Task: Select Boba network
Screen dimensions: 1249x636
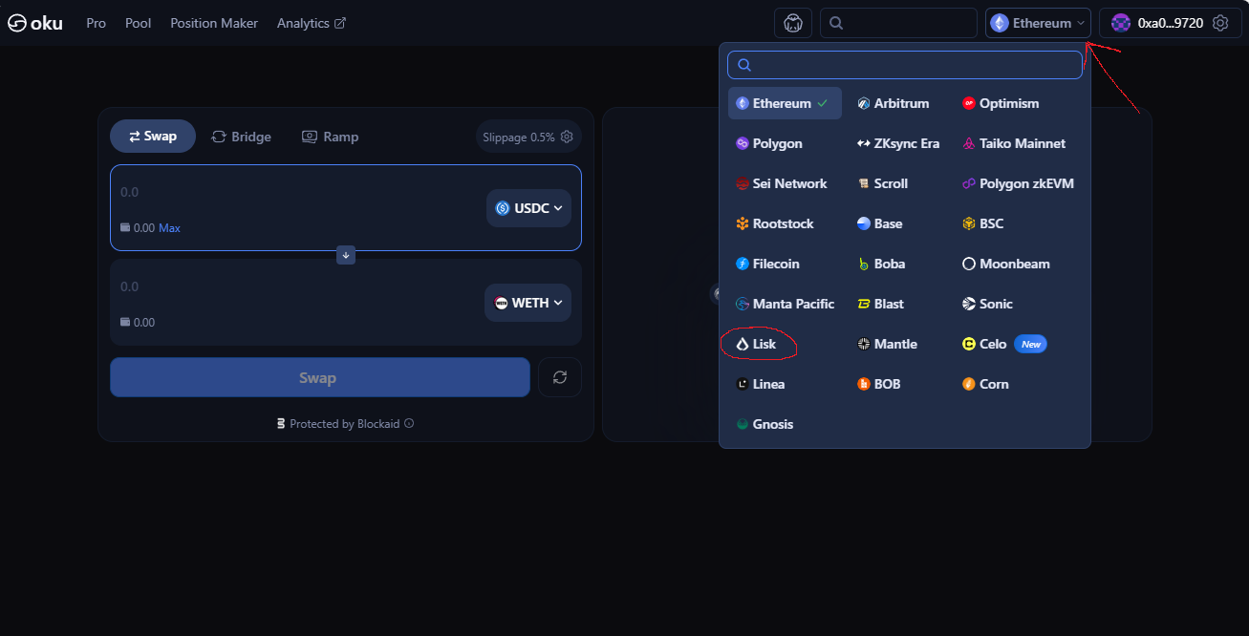Action: pos(881,264)
